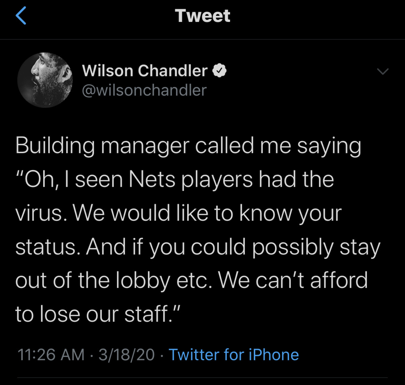Screen dimensions: 405x385
Task: Expand the tweet options chevron
Action: point(383,71)
